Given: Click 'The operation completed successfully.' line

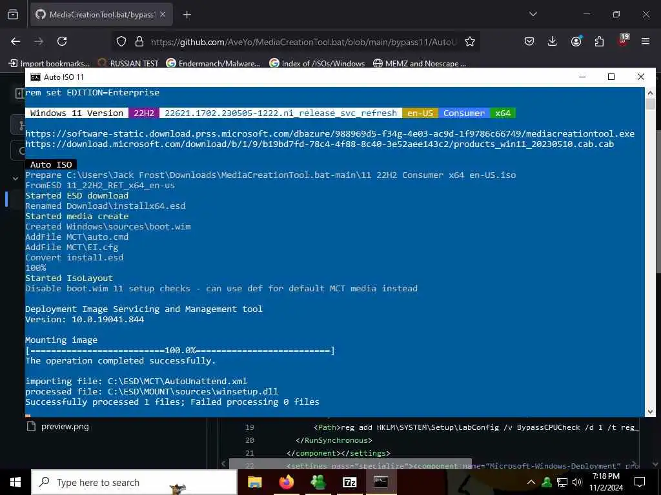Looking at the screenshot, I should 120,361.
